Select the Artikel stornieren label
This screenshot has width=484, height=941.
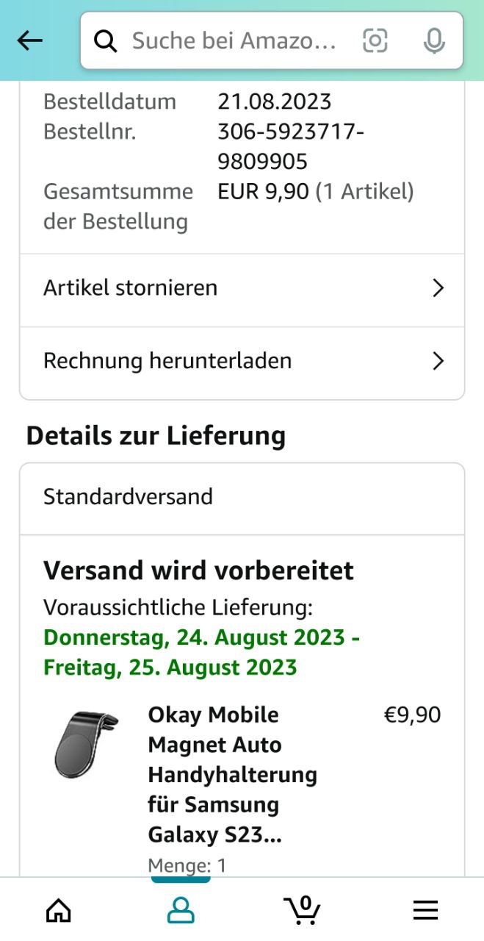[x=131, y=287]
